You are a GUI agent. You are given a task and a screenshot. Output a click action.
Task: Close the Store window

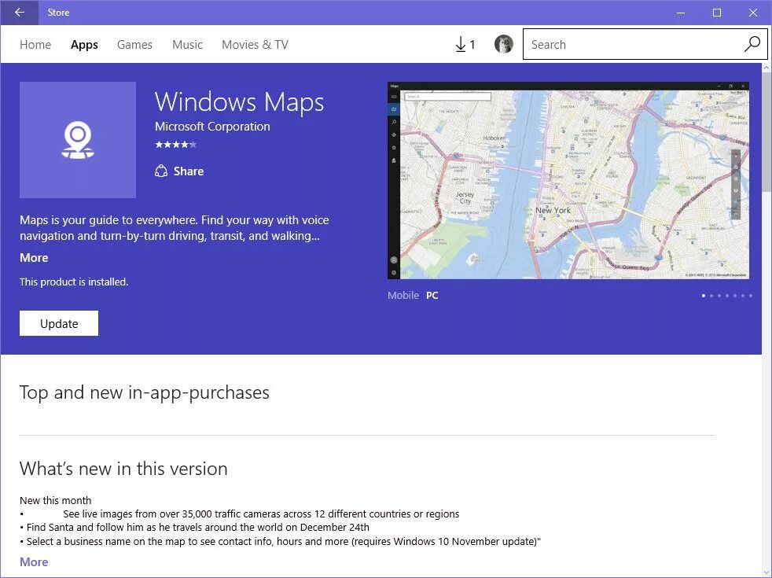(x=753, y=13)
